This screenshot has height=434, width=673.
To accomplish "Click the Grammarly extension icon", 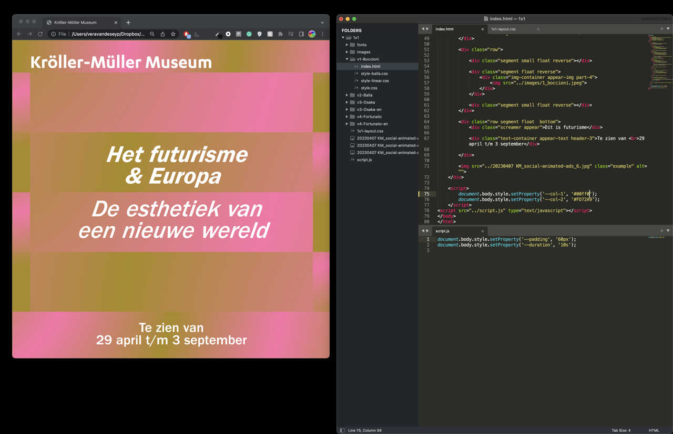I will click(249, 34).
